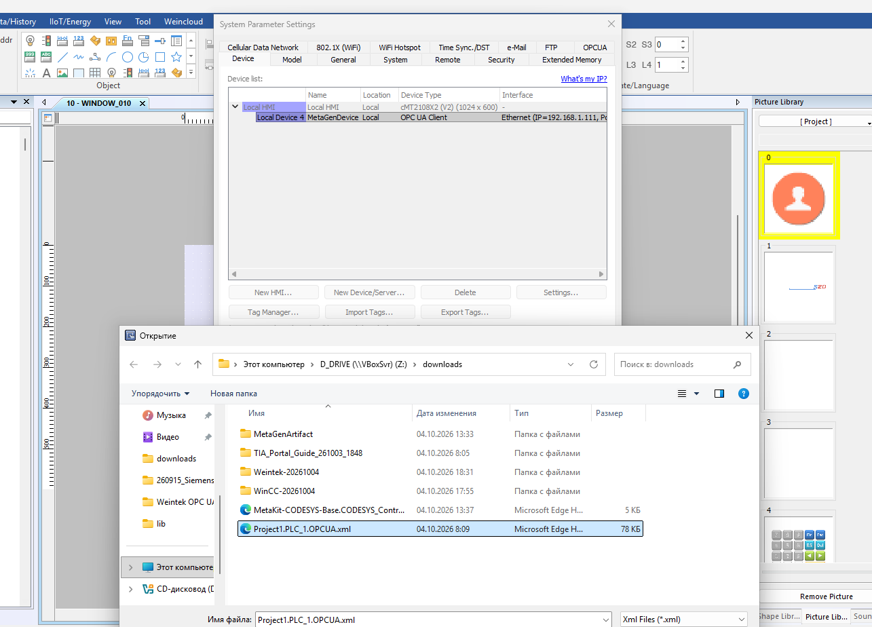Pick the Pie shape tool
This screenshot has height=627, width=872.
(144, 57)
